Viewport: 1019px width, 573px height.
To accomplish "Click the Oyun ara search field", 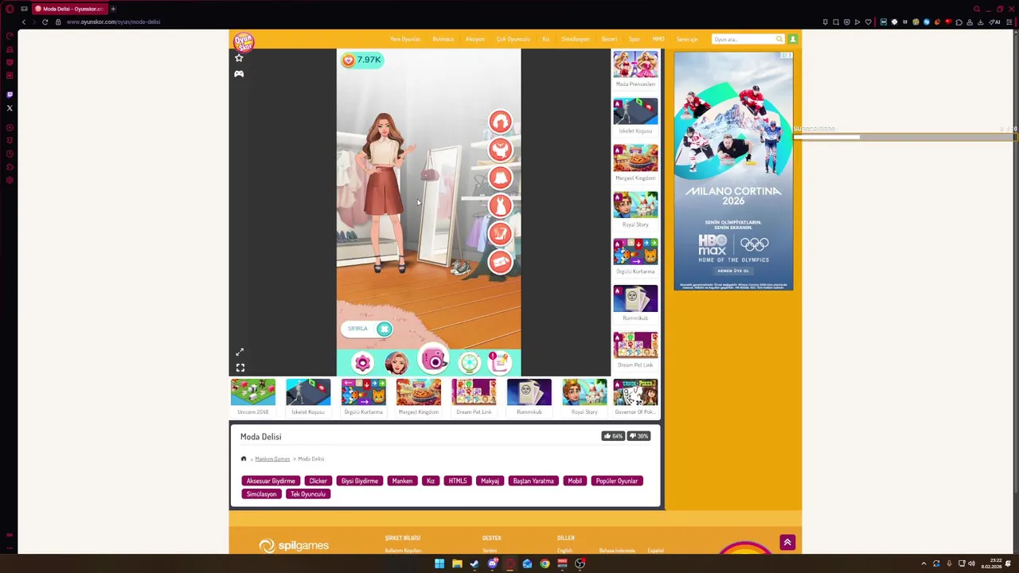I will (x=743, y=39).
